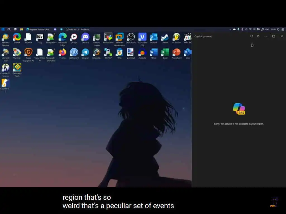Open Copilot more options menu

pos(266,36)
